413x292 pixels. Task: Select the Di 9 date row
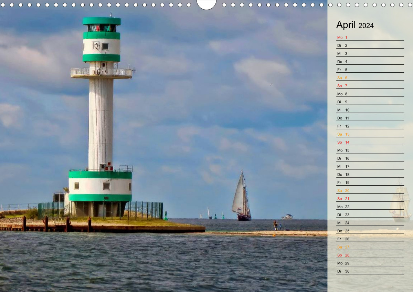[x=370, y=102]
